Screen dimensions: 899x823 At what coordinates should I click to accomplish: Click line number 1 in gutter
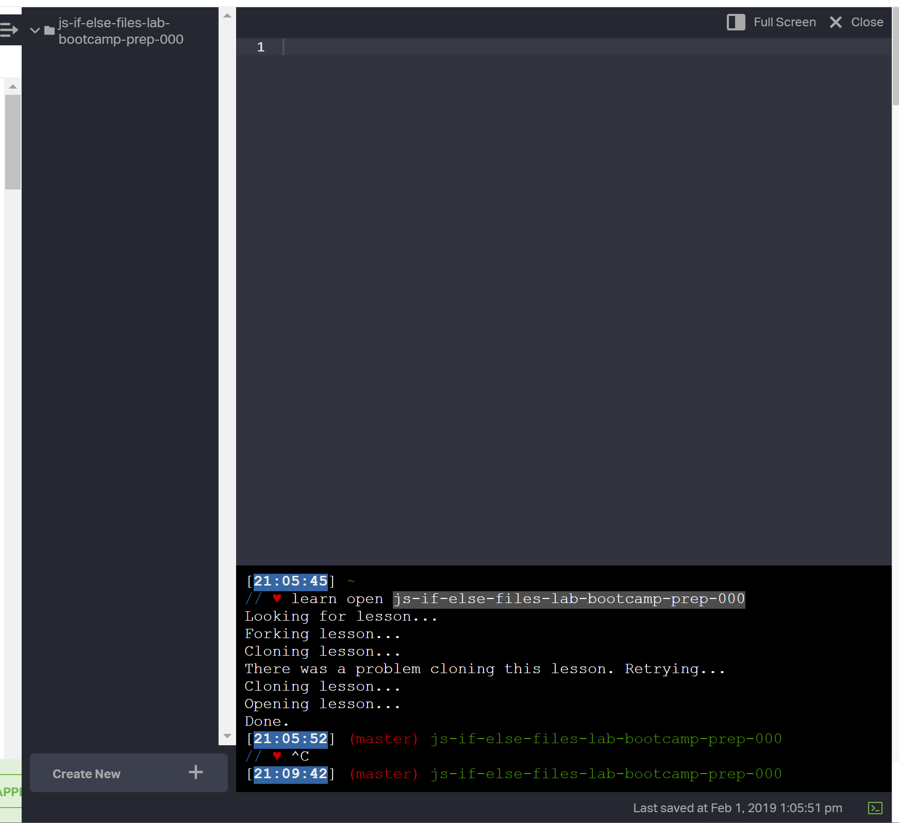(x=261, y=47)
